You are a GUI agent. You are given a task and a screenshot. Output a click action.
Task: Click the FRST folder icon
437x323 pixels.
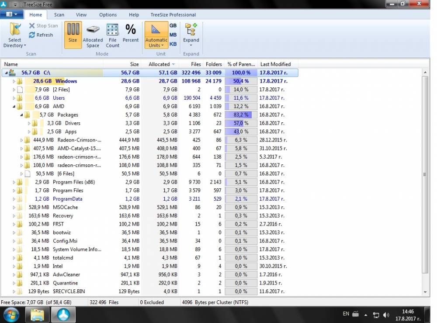20,224
